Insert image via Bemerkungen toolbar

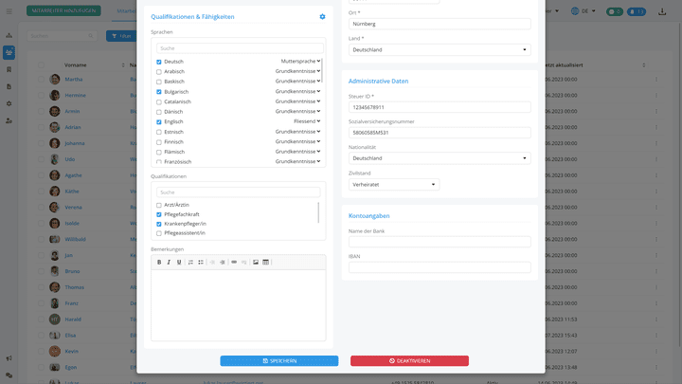(x=255, y=262)
